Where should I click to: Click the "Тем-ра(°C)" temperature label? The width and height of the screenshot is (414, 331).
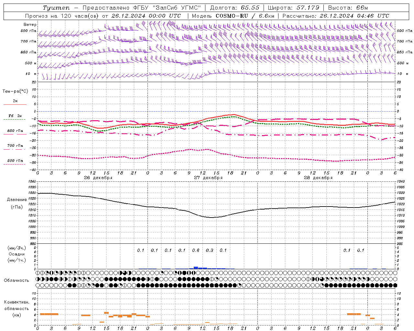(15, 91)
